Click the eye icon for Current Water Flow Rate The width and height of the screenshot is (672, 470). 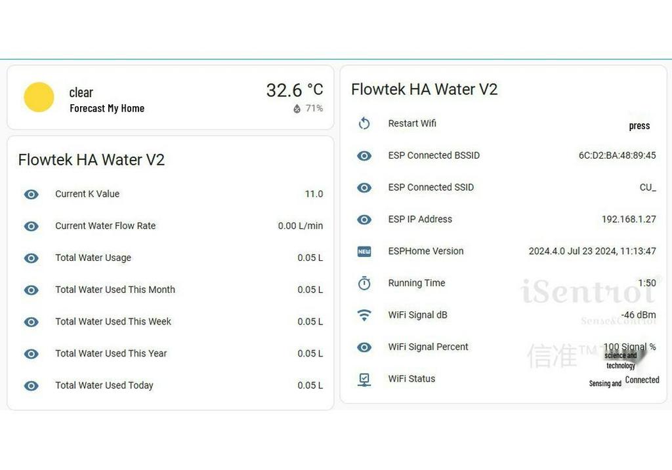pos(31,226)
